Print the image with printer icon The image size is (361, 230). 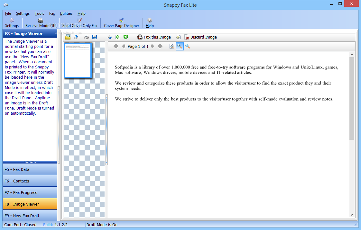(x=87, y=37)
